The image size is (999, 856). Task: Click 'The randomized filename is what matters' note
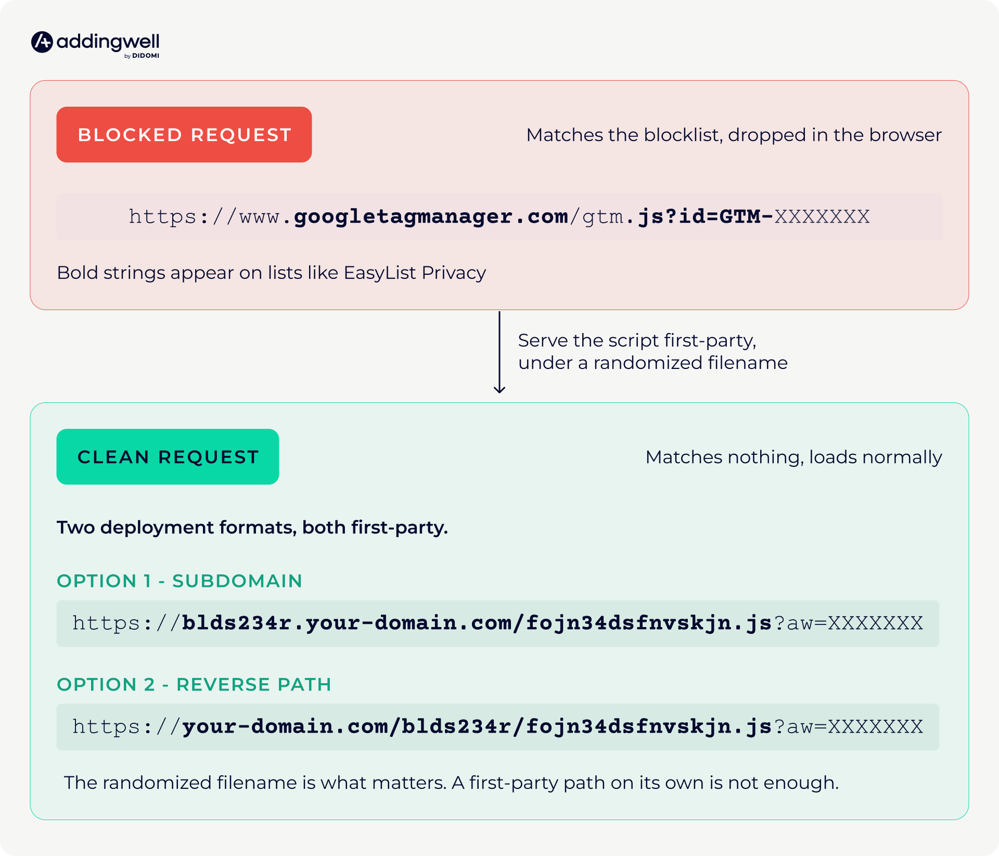[x=451, y=783]
